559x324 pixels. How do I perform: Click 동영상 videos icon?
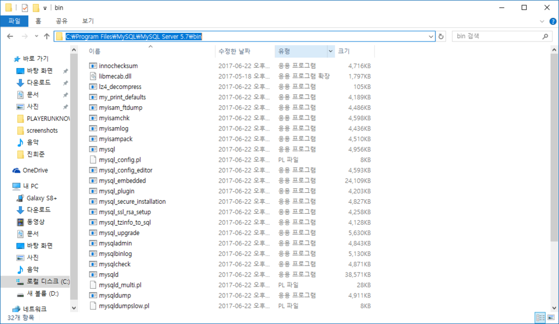tap(20, 222)
